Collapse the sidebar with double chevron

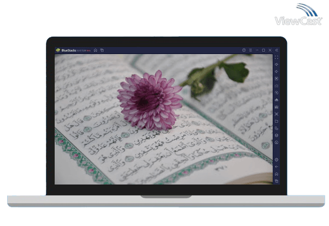click(277, 50)
